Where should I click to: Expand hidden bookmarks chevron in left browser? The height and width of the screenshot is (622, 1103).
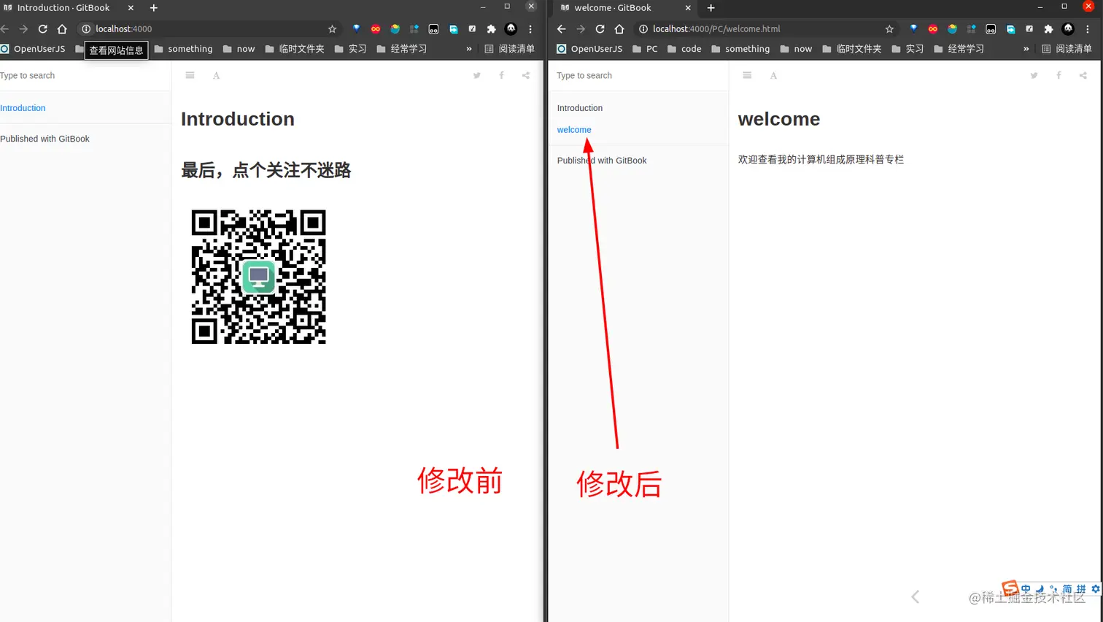coord(469,49)
